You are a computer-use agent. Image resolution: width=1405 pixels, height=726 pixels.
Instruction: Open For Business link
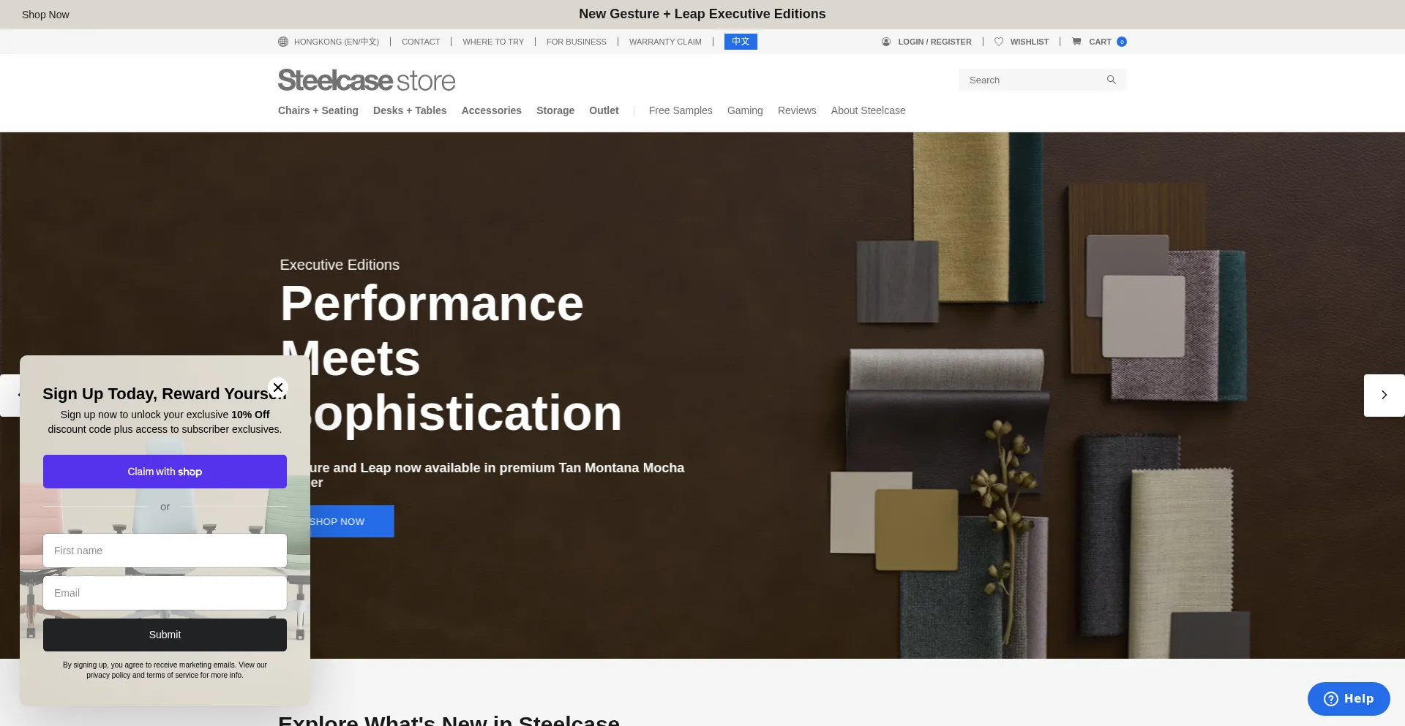[577, 42]
